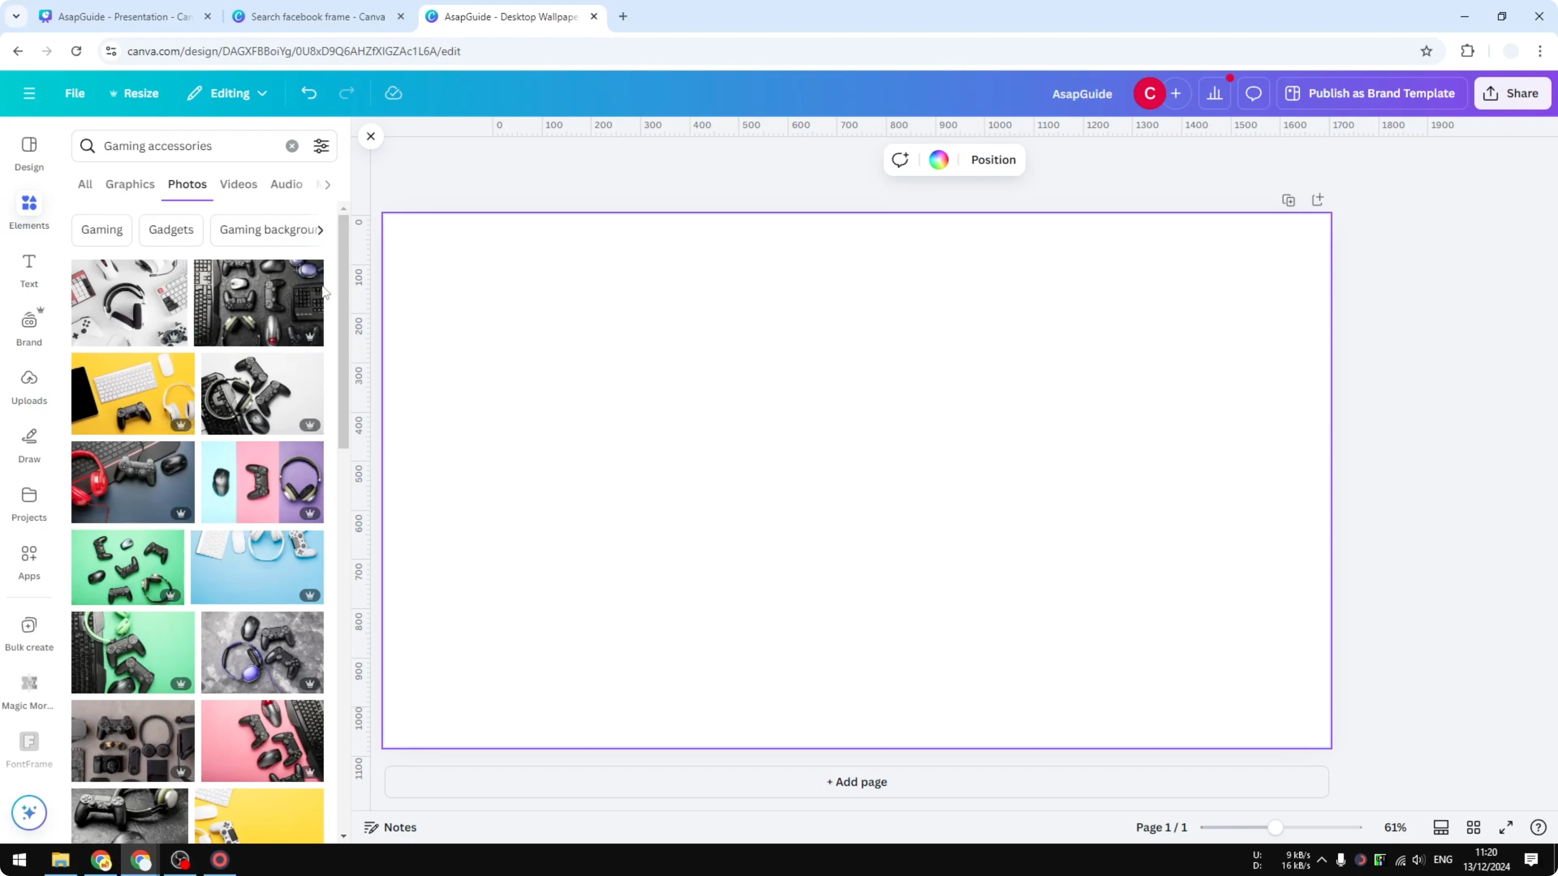Viewport: 1558px width, 876px height.
Task: Open the Uploads panel
Action: click(x=28, y=387)
